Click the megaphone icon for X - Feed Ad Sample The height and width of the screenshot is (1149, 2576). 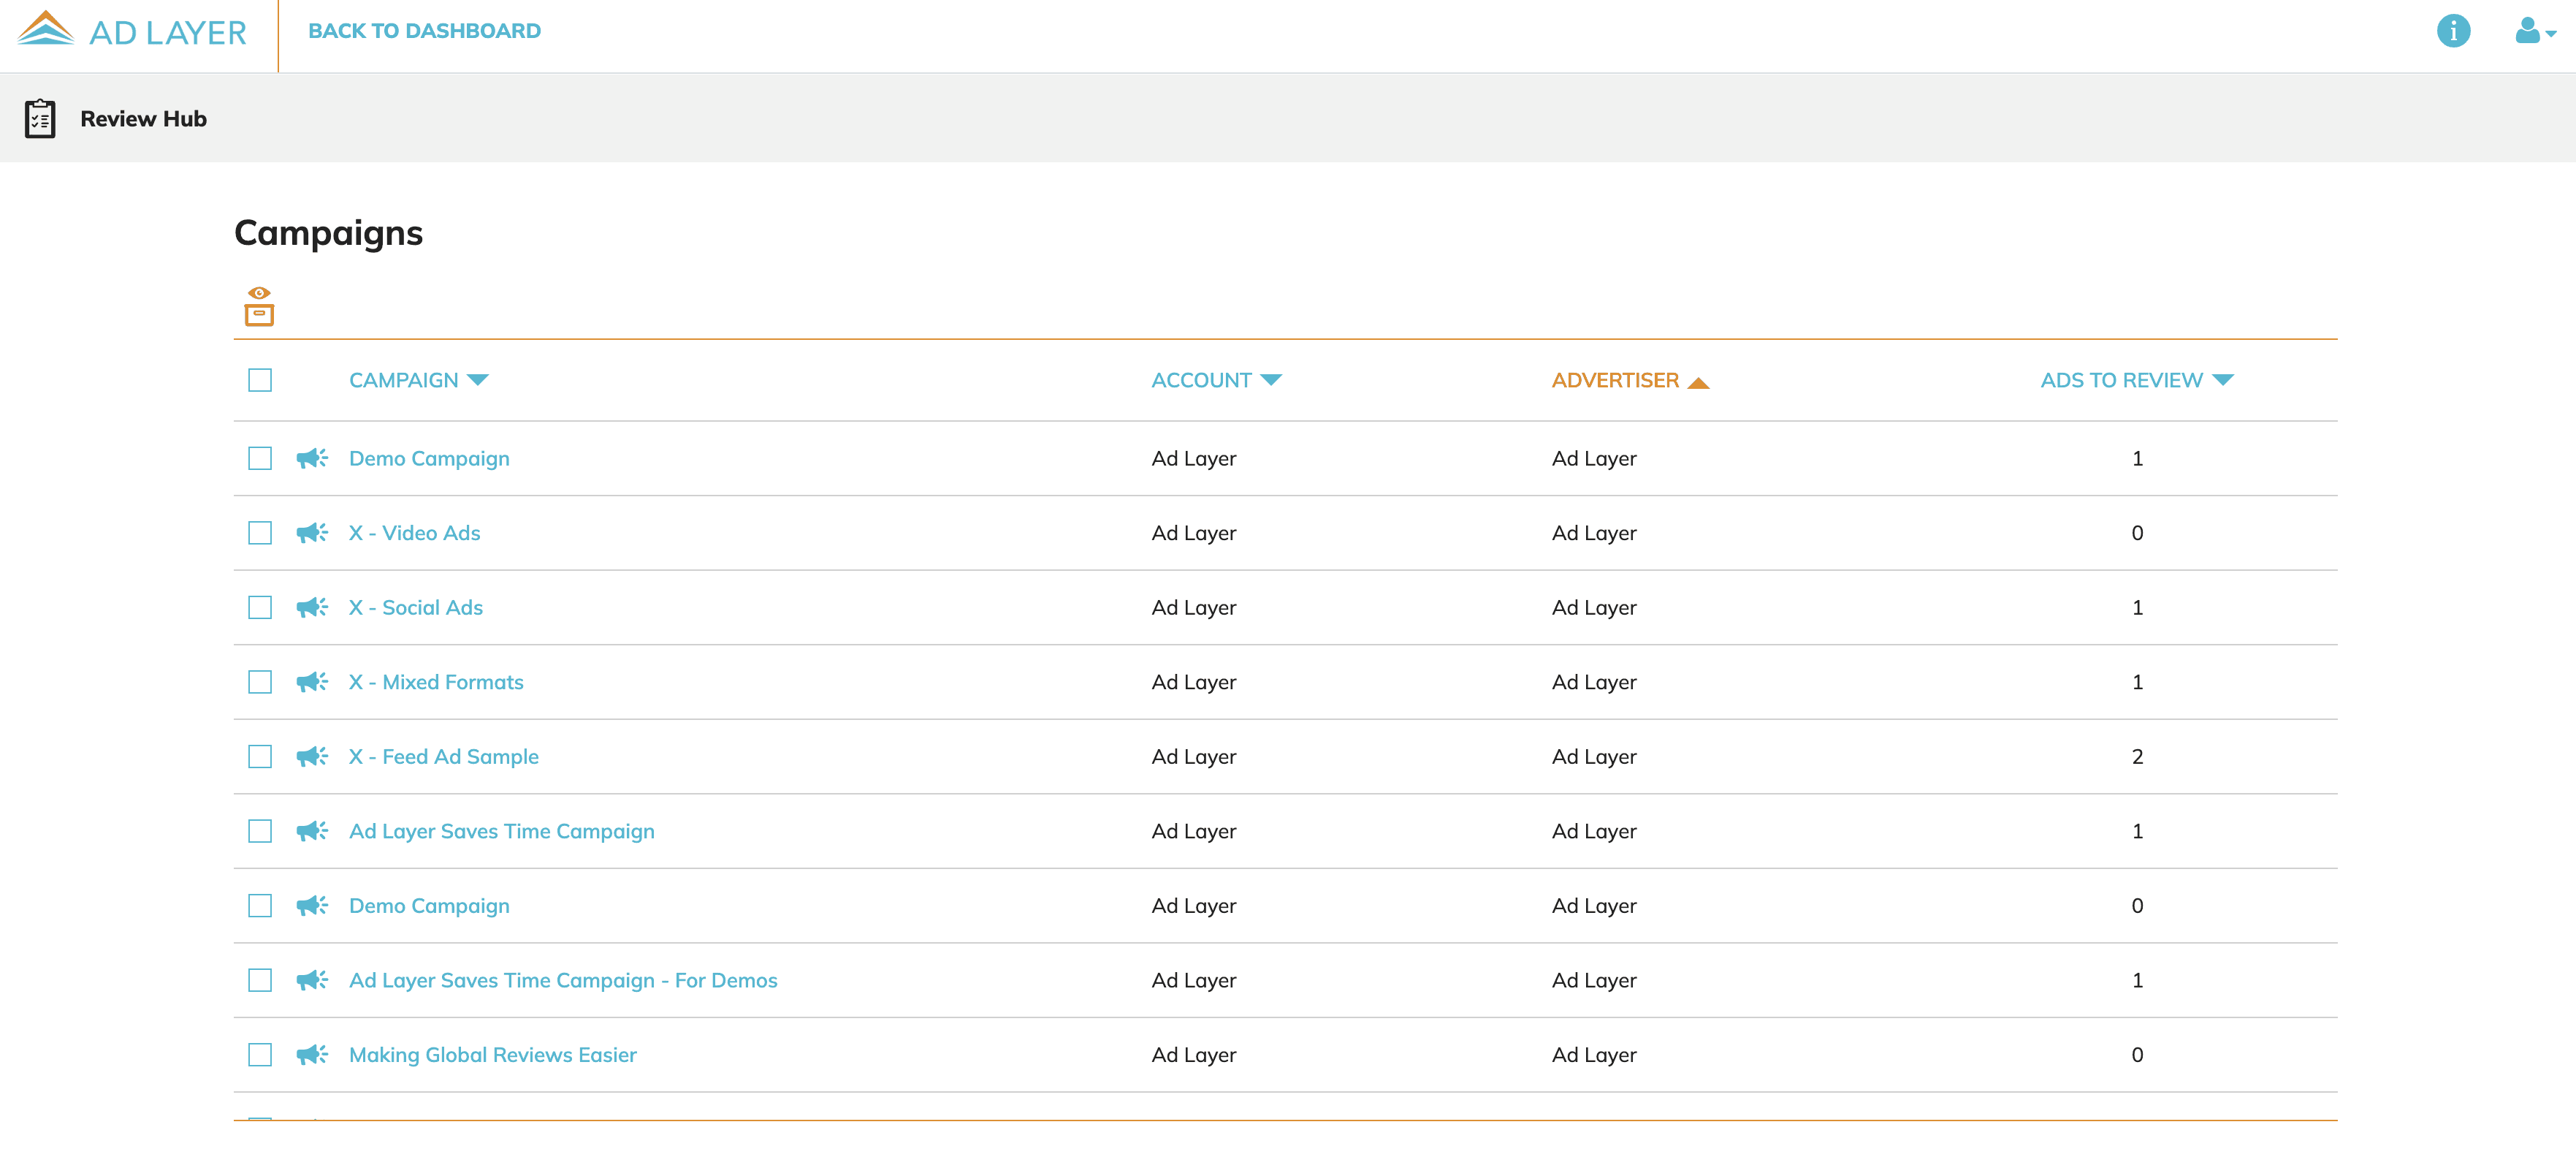(313, 756)
